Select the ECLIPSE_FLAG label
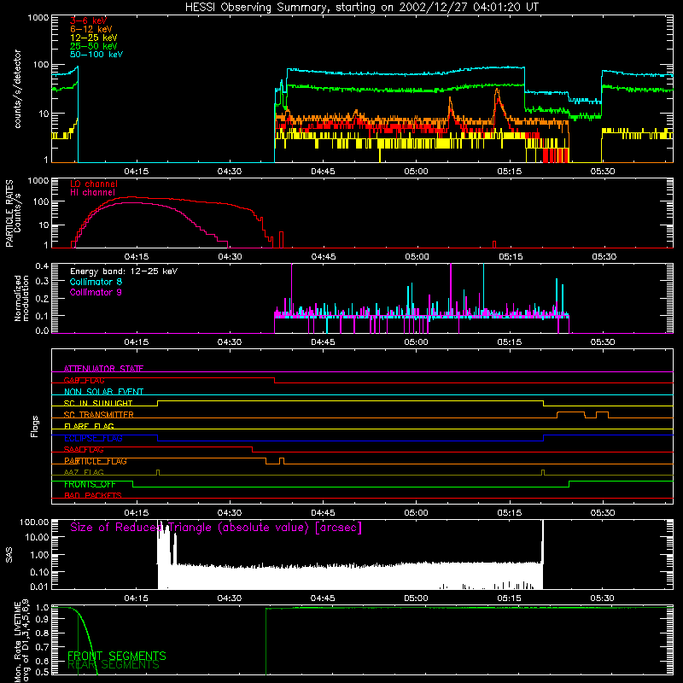The image size is (683, 683). (x=93, y=438)
